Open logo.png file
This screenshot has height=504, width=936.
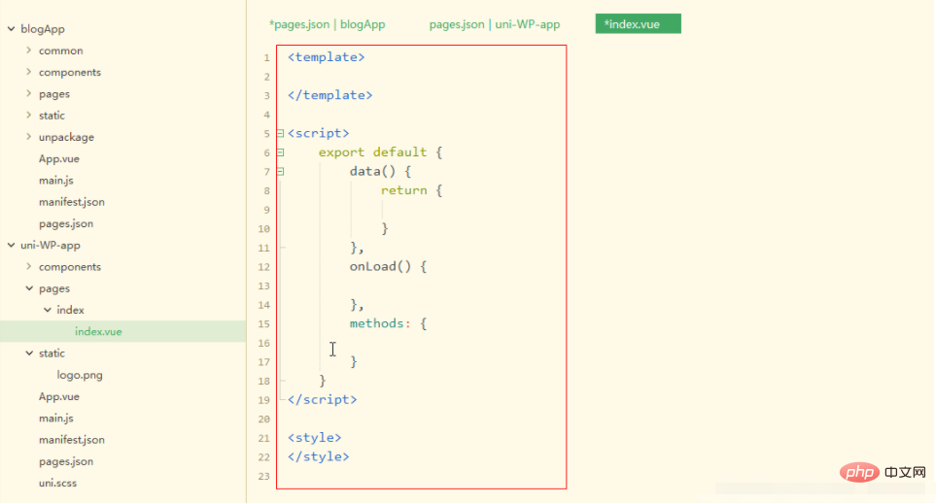click(x=80, y=375)
